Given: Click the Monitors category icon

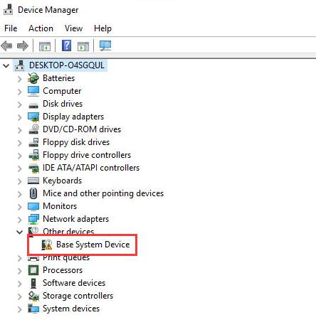Looking at the screenshot, I should coord(33,206).
